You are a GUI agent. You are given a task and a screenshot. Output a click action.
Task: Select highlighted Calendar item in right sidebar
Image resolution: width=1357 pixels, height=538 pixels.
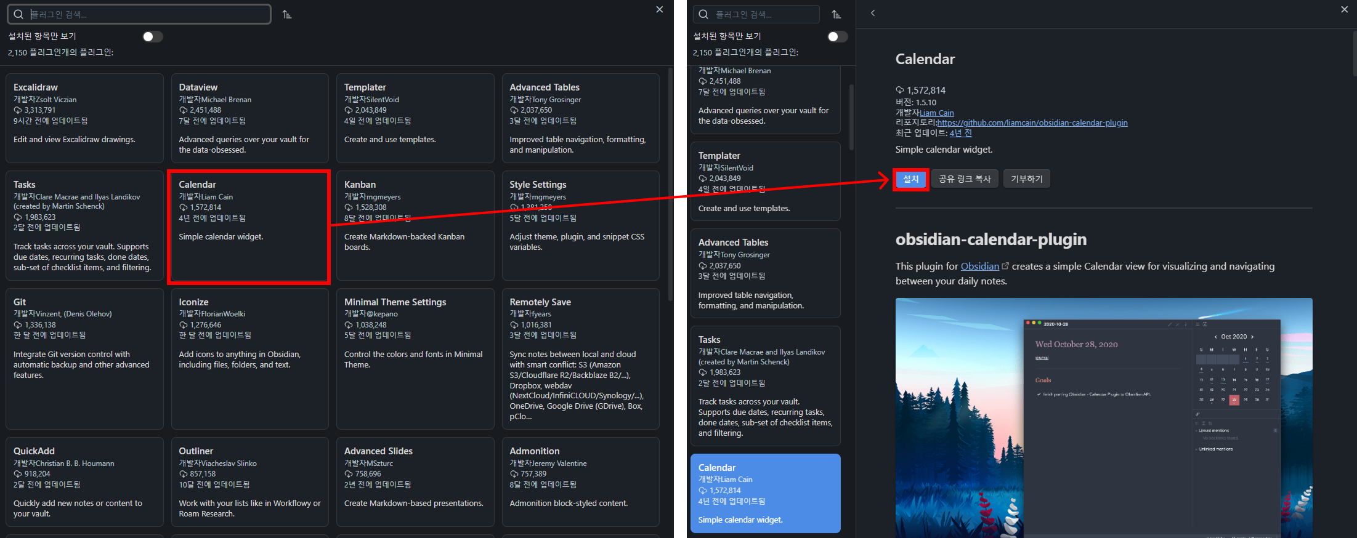(766, 493)
